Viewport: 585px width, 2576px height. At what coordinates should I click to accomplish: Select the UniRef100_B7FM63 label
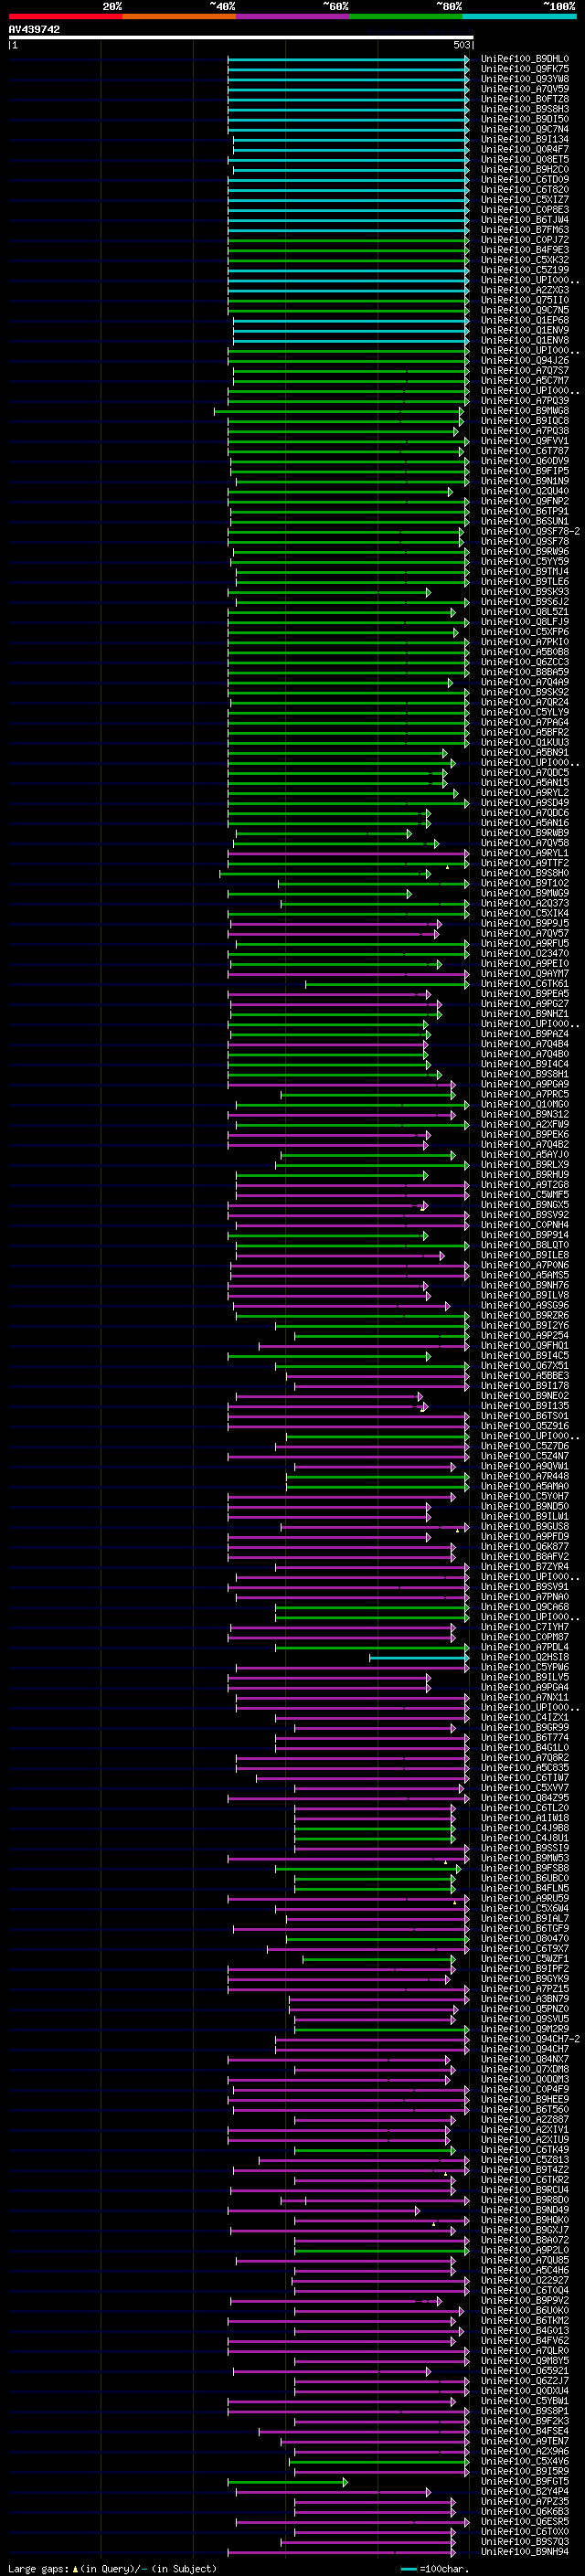(524, 230)
